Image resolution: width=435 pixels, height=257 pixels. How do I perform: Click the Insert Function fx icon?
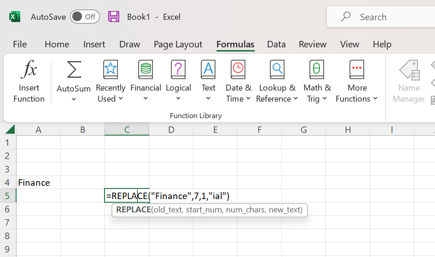click(29, 70)
